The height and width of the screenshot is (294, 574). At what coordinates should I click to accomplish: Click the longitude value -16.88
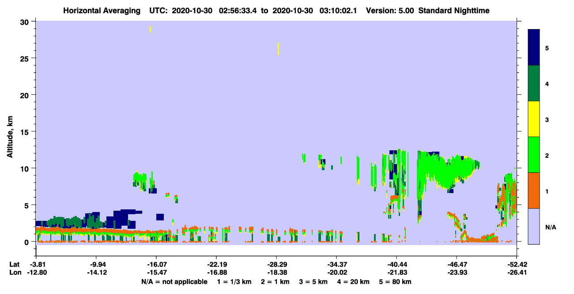click(216, 272)
